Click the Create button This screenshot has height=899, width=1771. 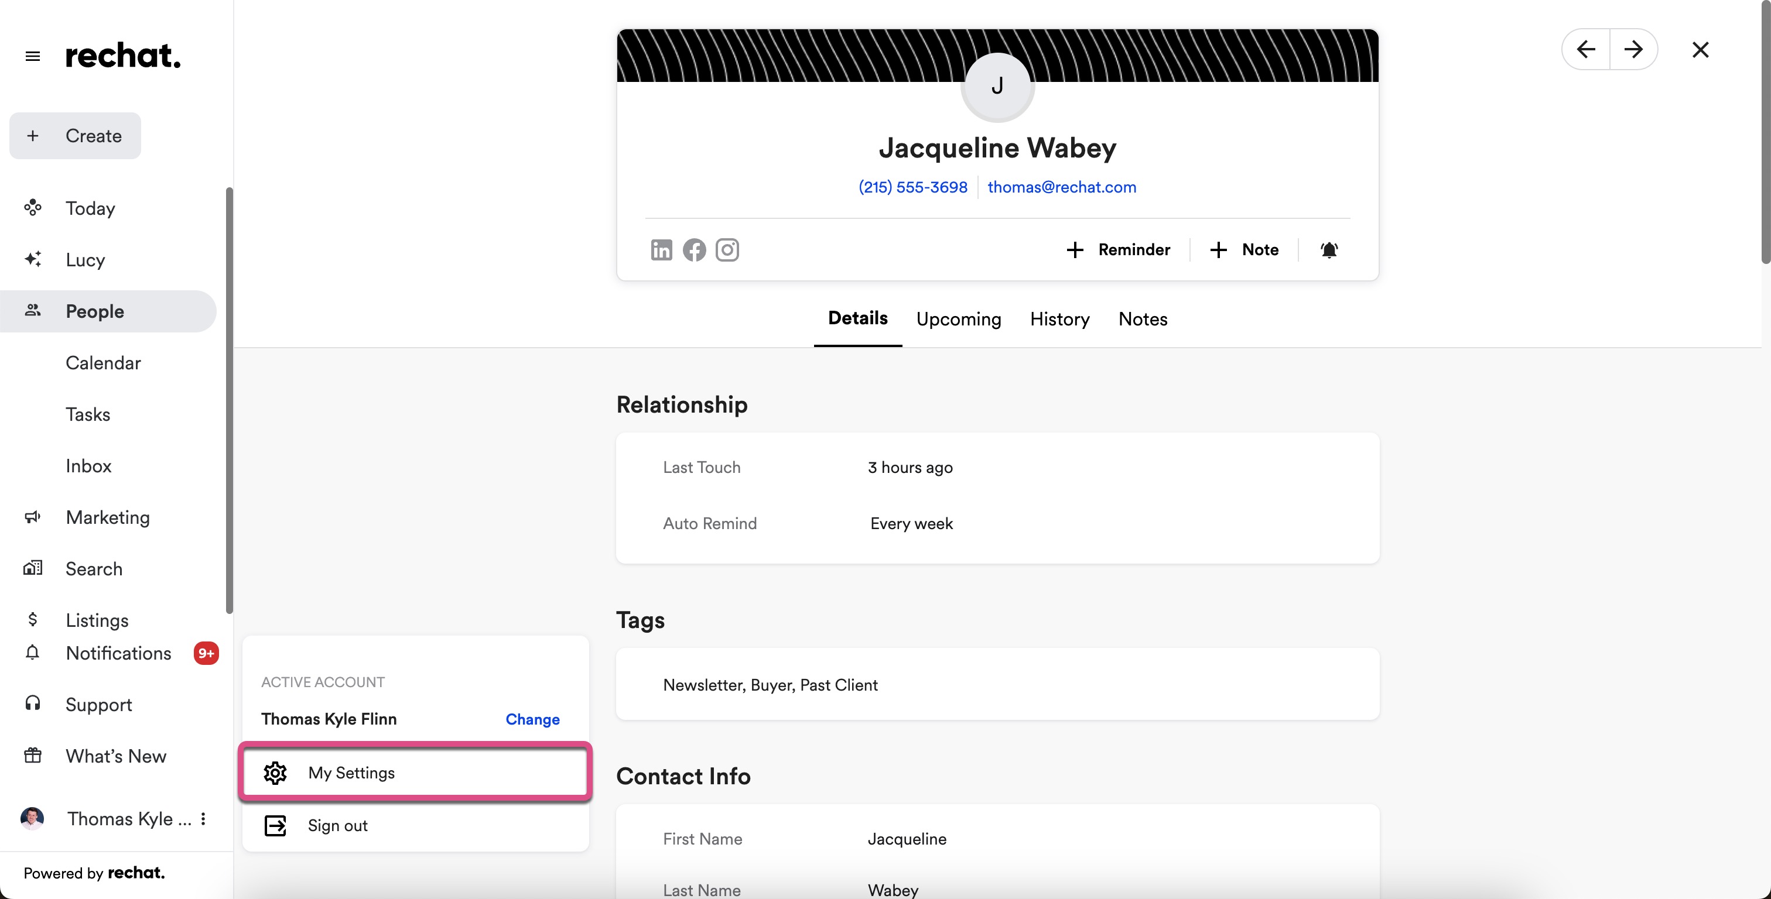[x=75, y=136]
